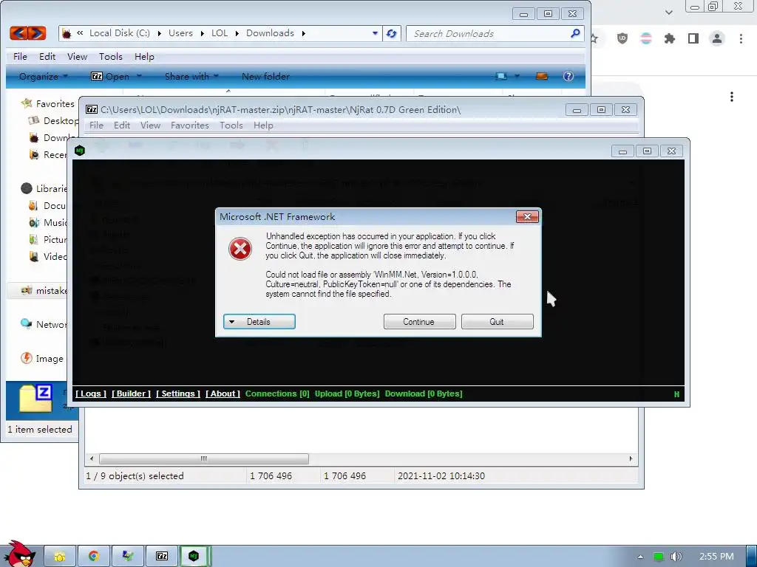This screenshot has width=757, height=567.
Task: Open File menu in Explorer window
Action: tap(20, 56)
